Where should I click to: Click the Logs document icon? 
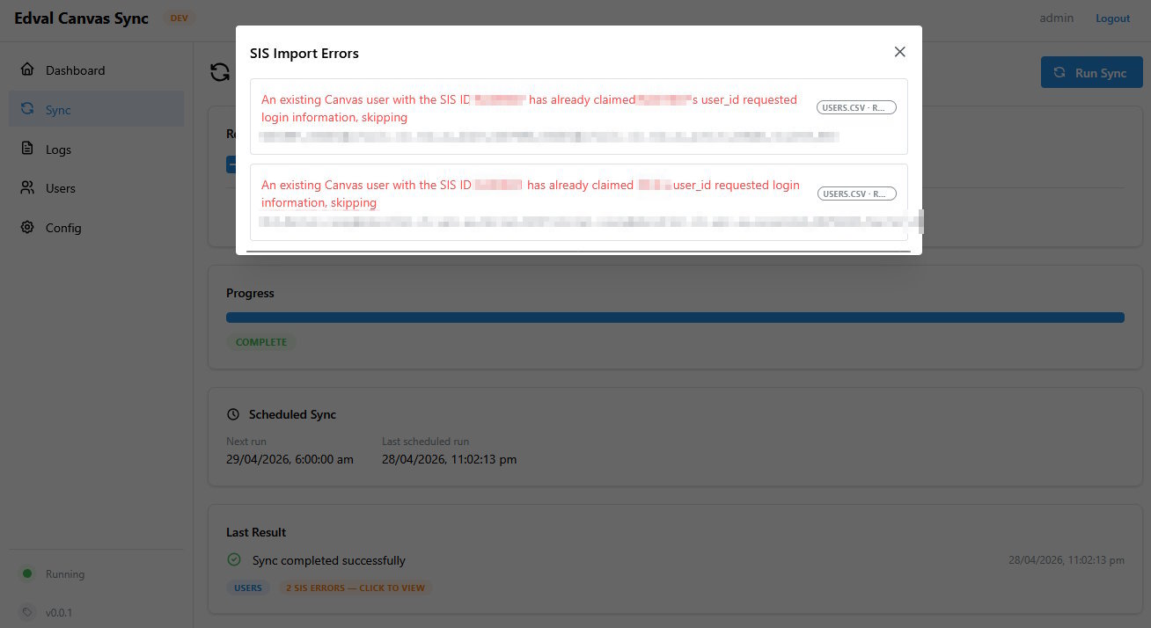[x=27, y=149]
